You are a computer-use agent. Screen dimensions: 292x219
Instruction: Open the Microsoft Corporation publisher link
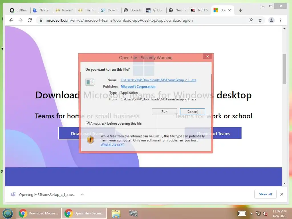pos(138,86)
